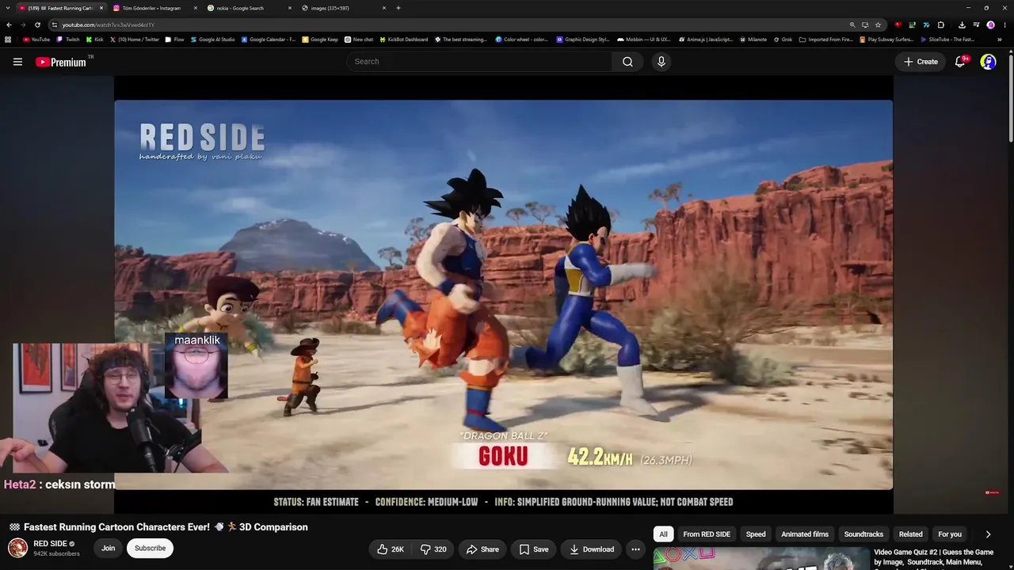The image size is (1014, 570).
Task: Select the For you chip
Action: click(950, 534)
